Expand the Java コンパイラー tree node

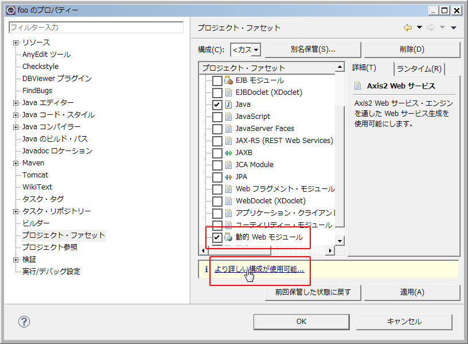[x=16, y=127]
